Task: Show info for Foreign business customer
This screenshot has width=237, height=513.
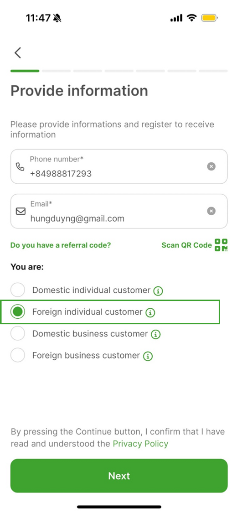Action: pyautogui.click(x=148, y=356)
